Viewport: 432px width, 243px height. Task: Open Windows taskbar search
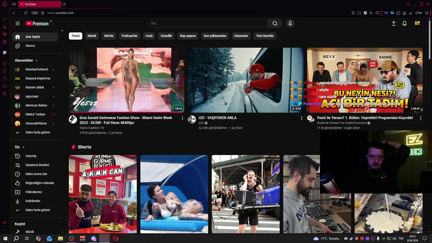(x=16, y=238)
